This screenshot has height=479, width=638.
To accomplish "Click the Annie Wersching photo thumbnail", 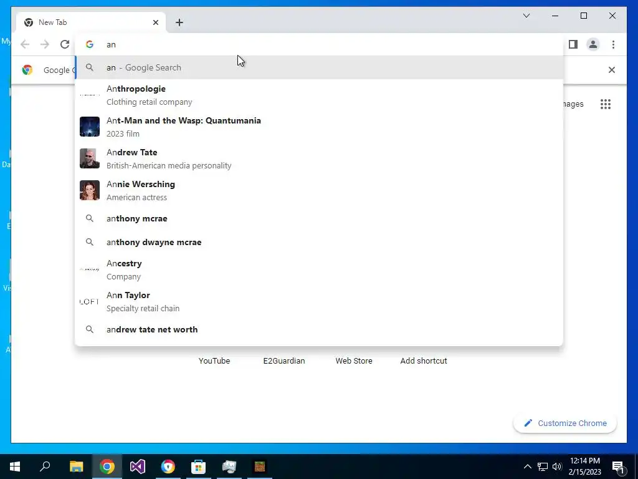I will [x=90, y=190].
